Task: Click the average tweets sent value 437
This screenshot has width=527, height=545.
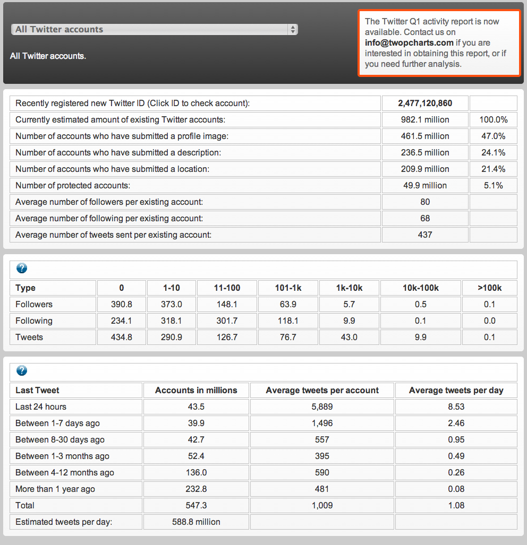Action: click(425, 235)
